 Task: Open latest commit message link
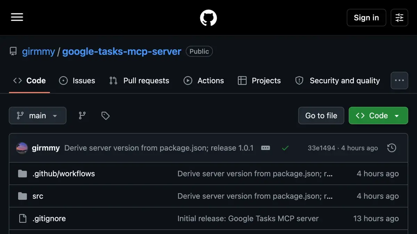(x=159, y=148)
